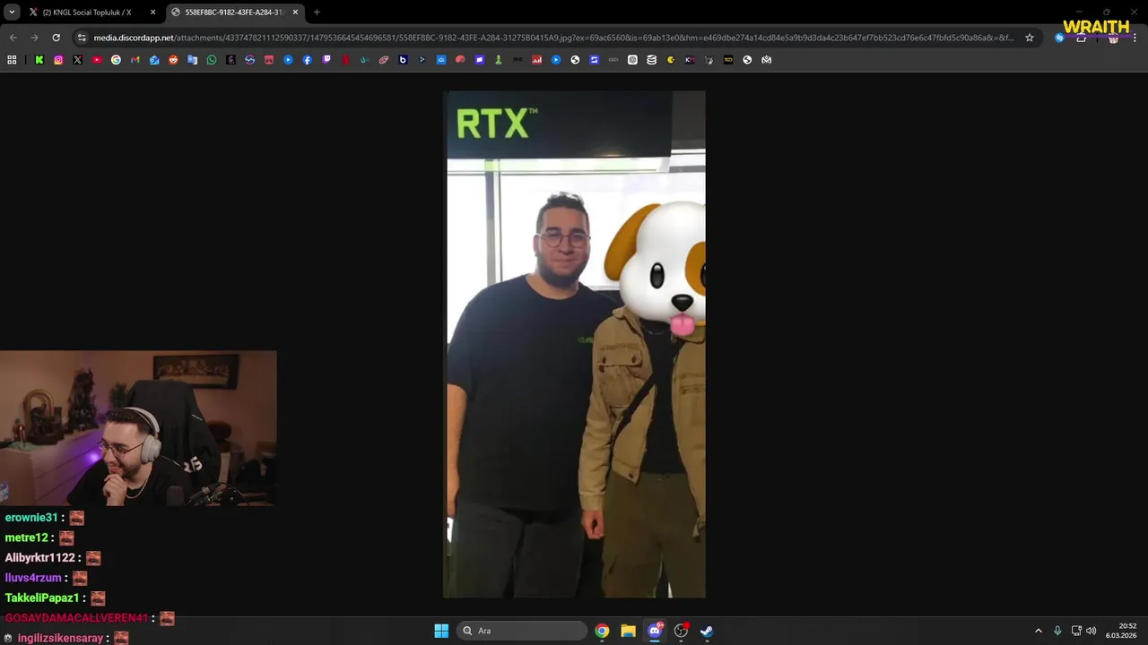The image size is (1148, 645).
Task: Open a new browser tab
Action: click(x=317, y=13)
